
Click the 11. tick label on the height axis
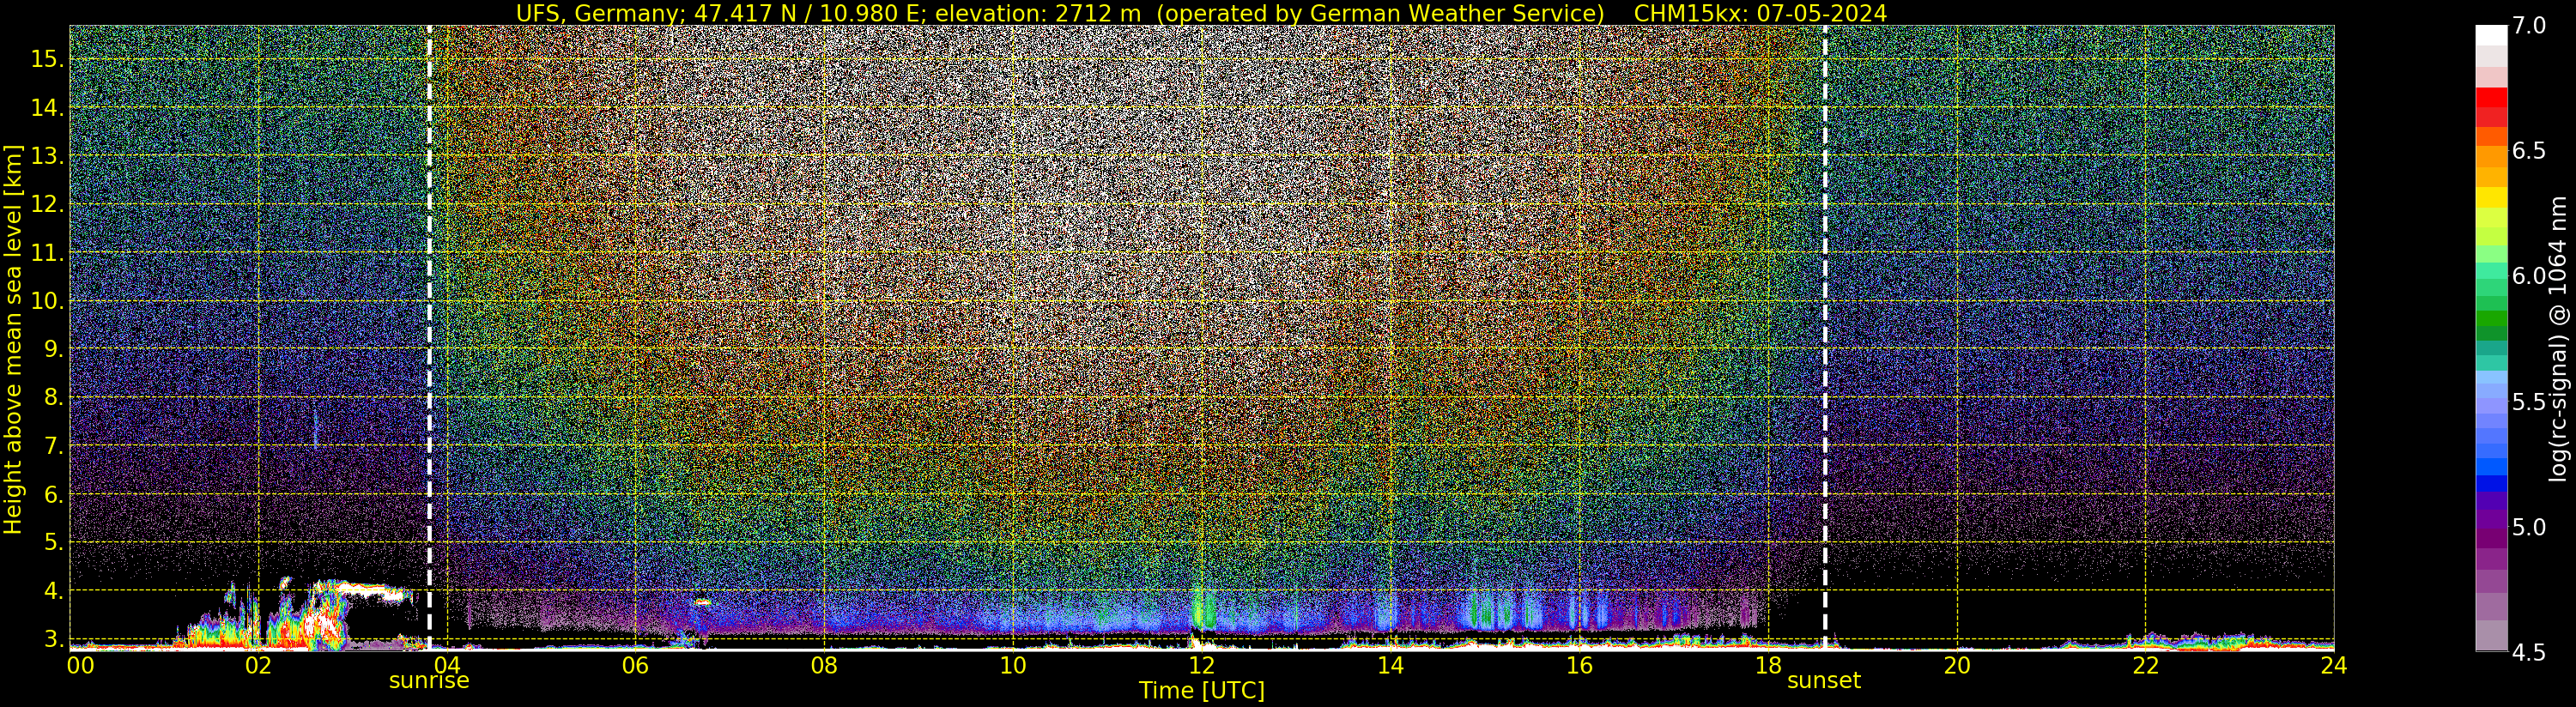coord(47,253)
